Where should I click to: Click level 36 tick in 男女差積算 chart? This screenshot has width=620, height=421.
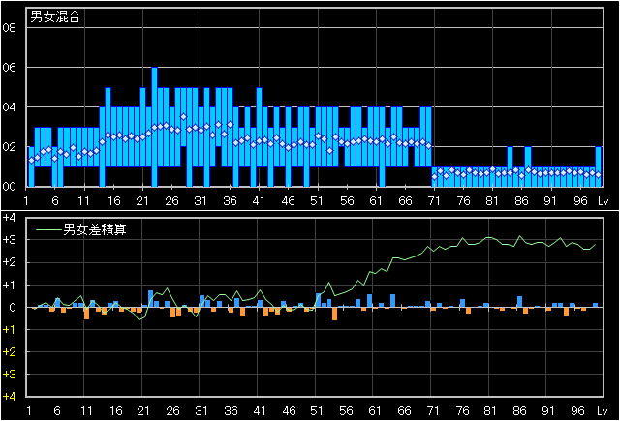231,411
